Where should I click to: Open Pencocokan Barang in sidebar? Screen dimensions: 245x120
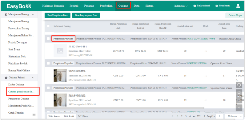tap(18, 28)
